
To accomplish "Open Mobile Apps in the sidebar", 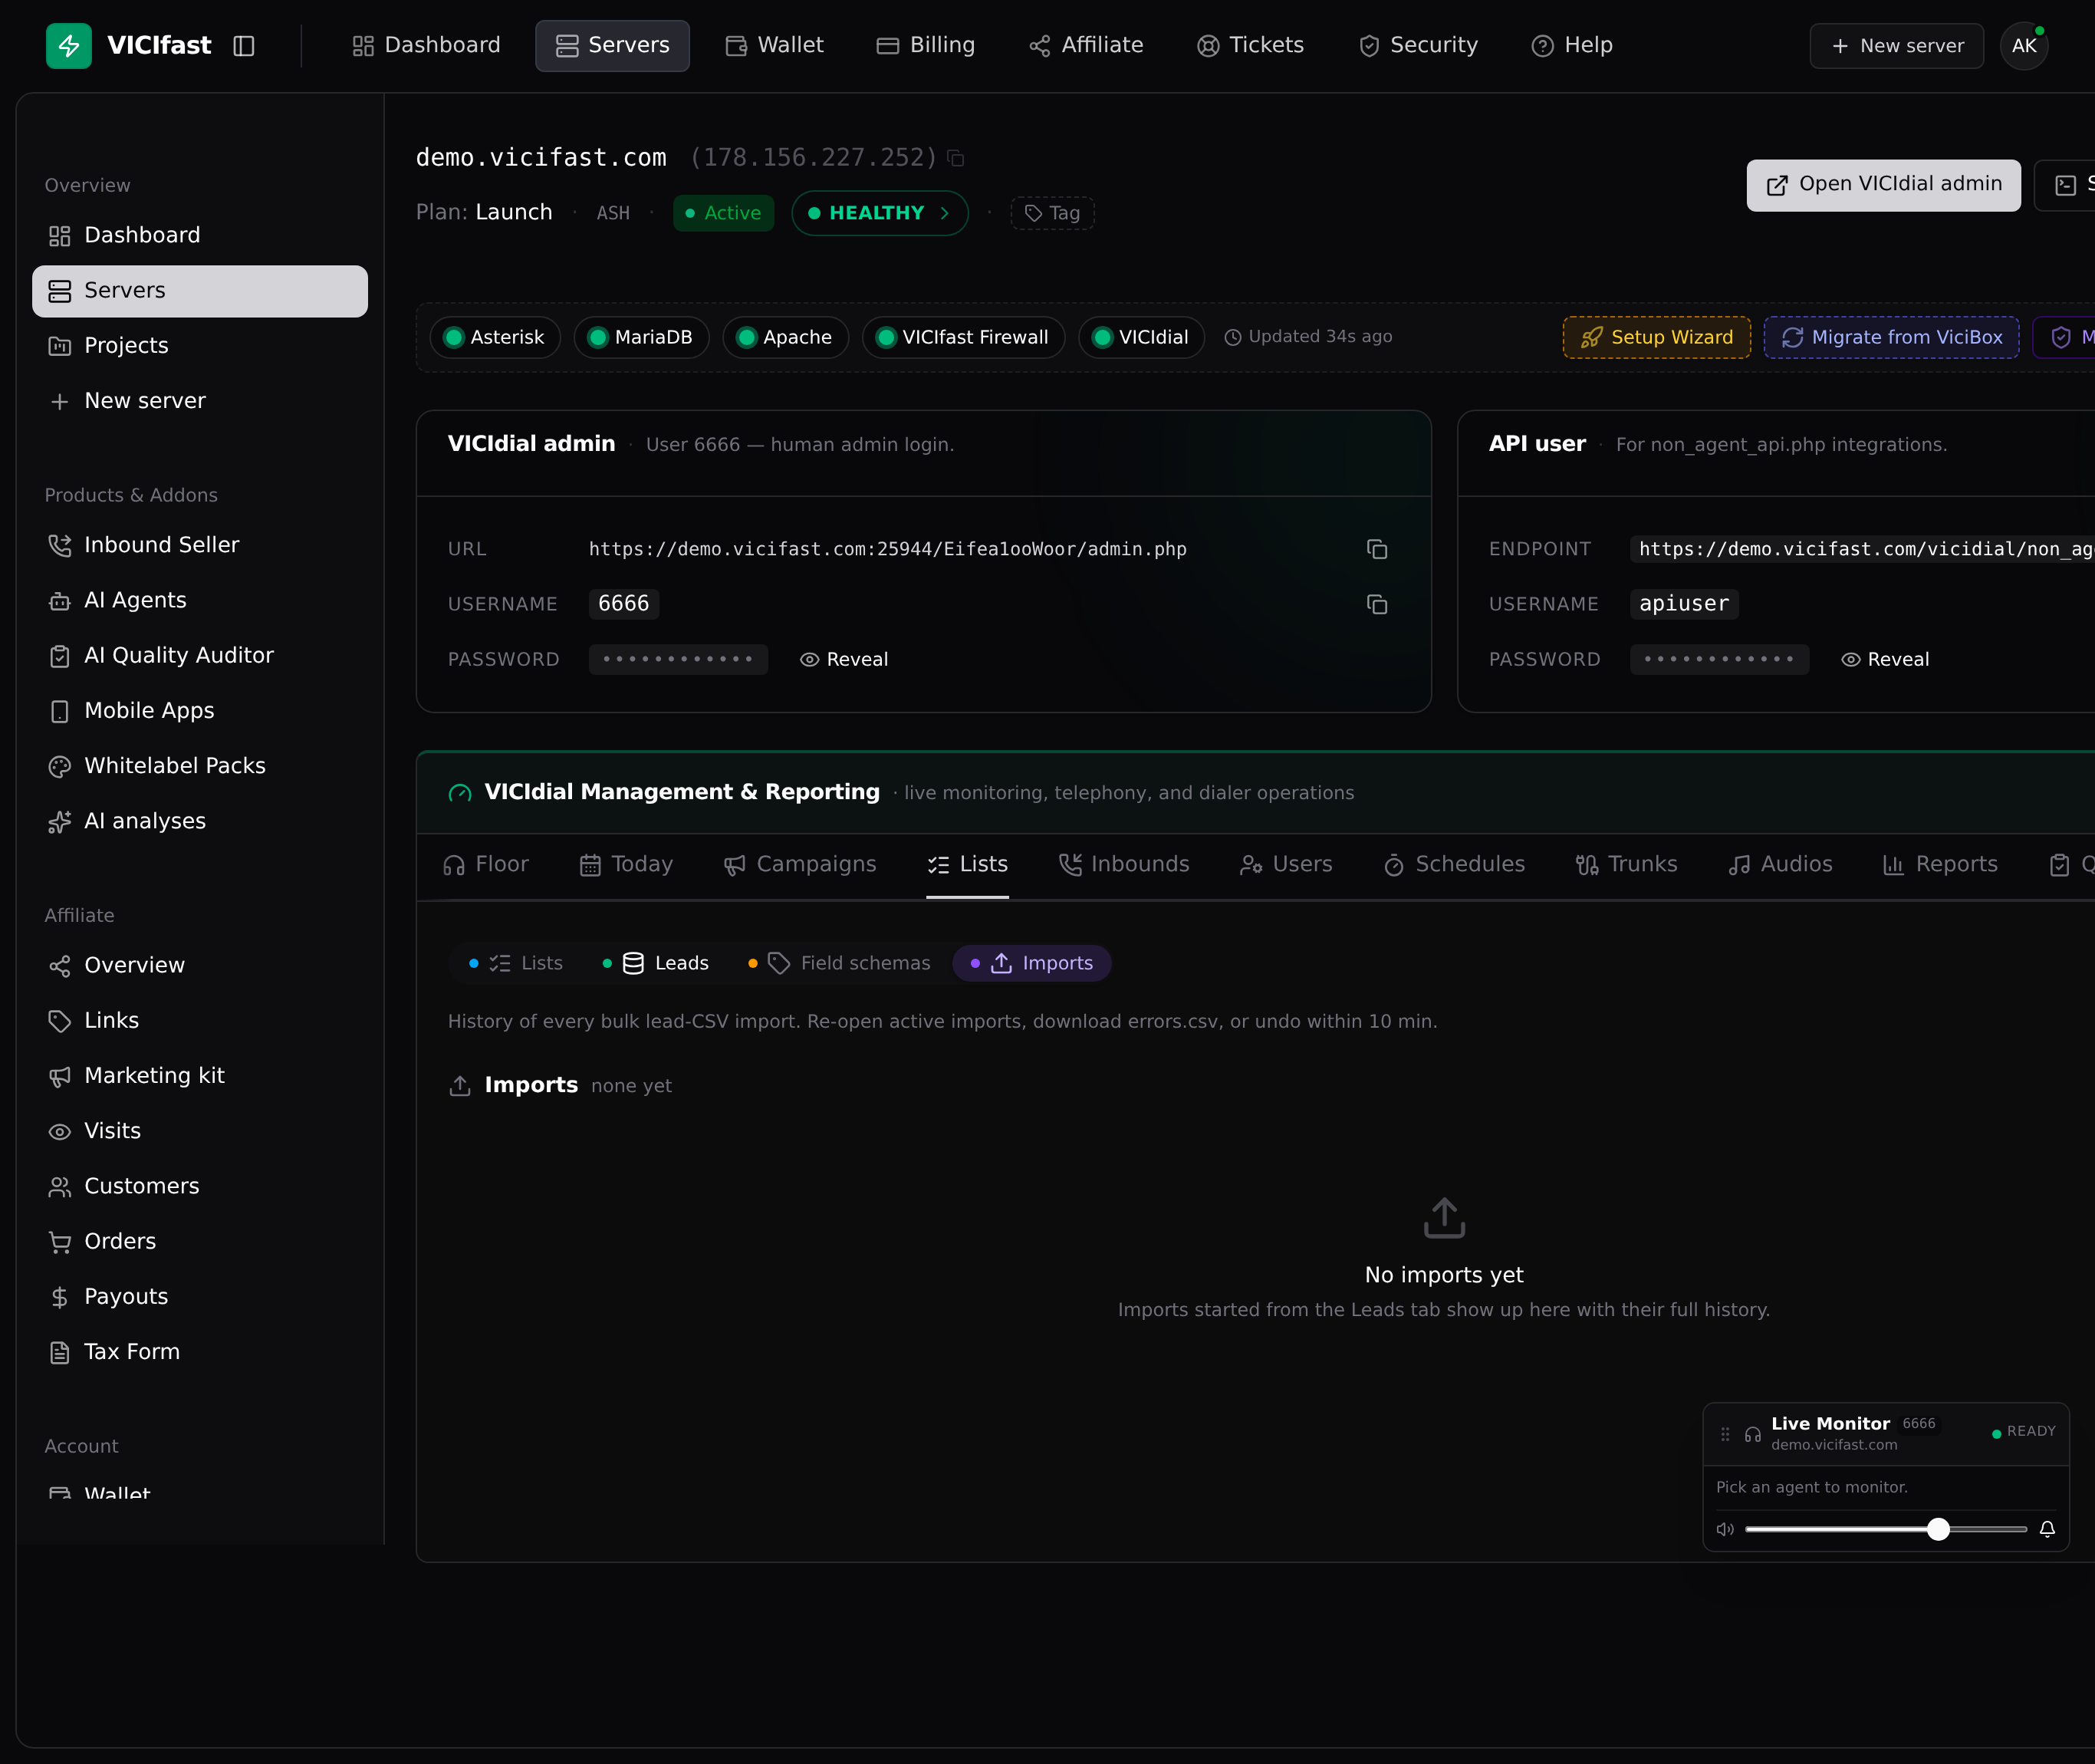I will pyautogui.click(x=200, y=711).
